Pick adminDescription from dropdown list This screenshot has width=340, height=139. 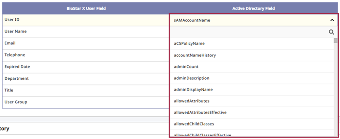click(191, 78)
